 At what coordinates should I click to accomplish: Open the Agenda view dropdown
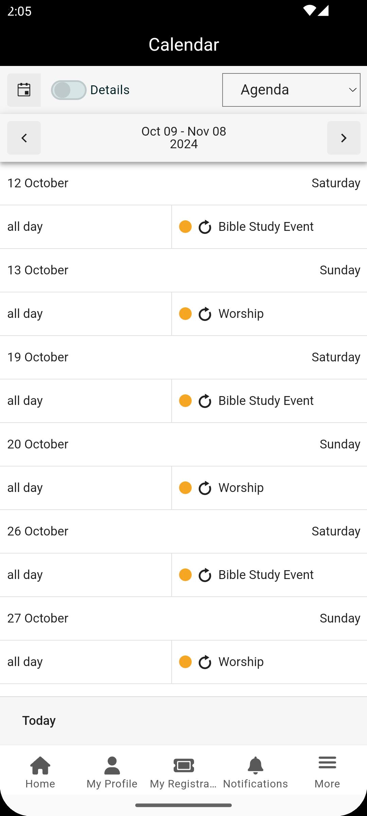[x=291, y=90]
